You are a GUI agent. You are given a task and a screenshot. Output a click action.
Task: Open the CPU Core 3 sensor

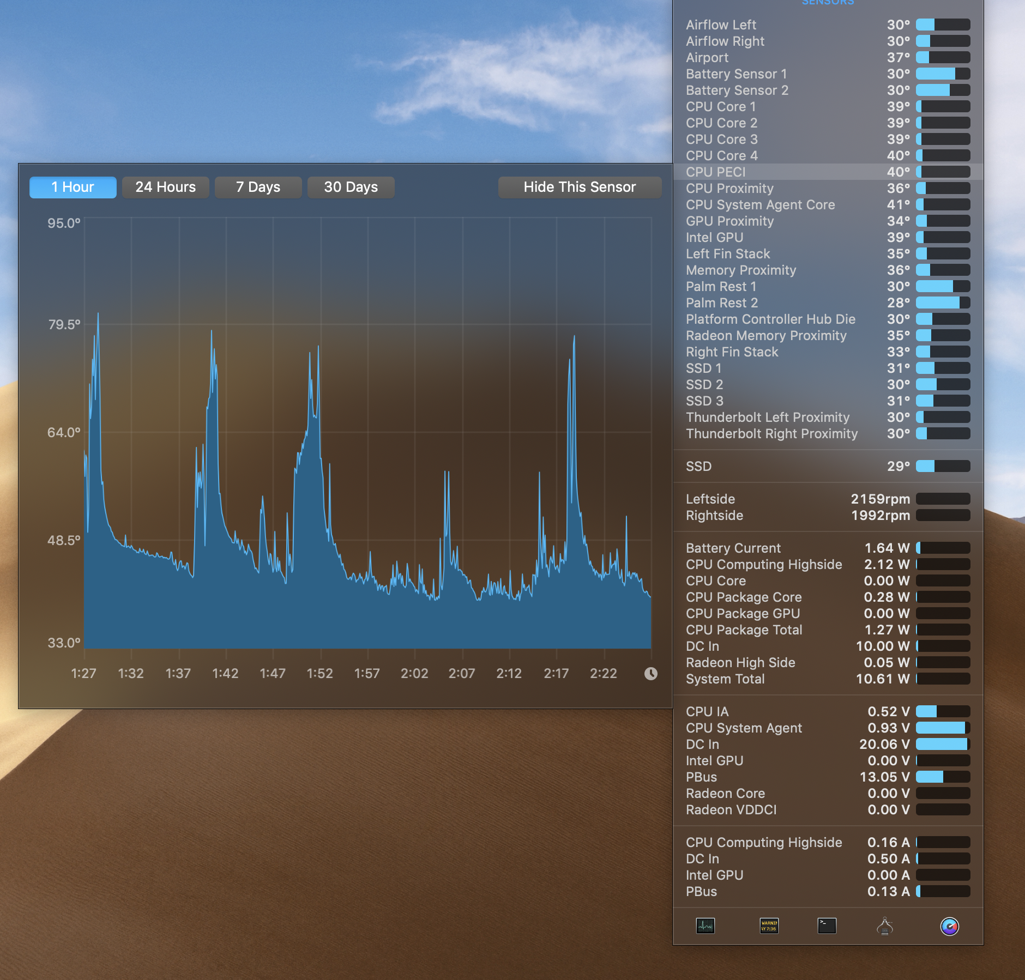coord(828,139)
